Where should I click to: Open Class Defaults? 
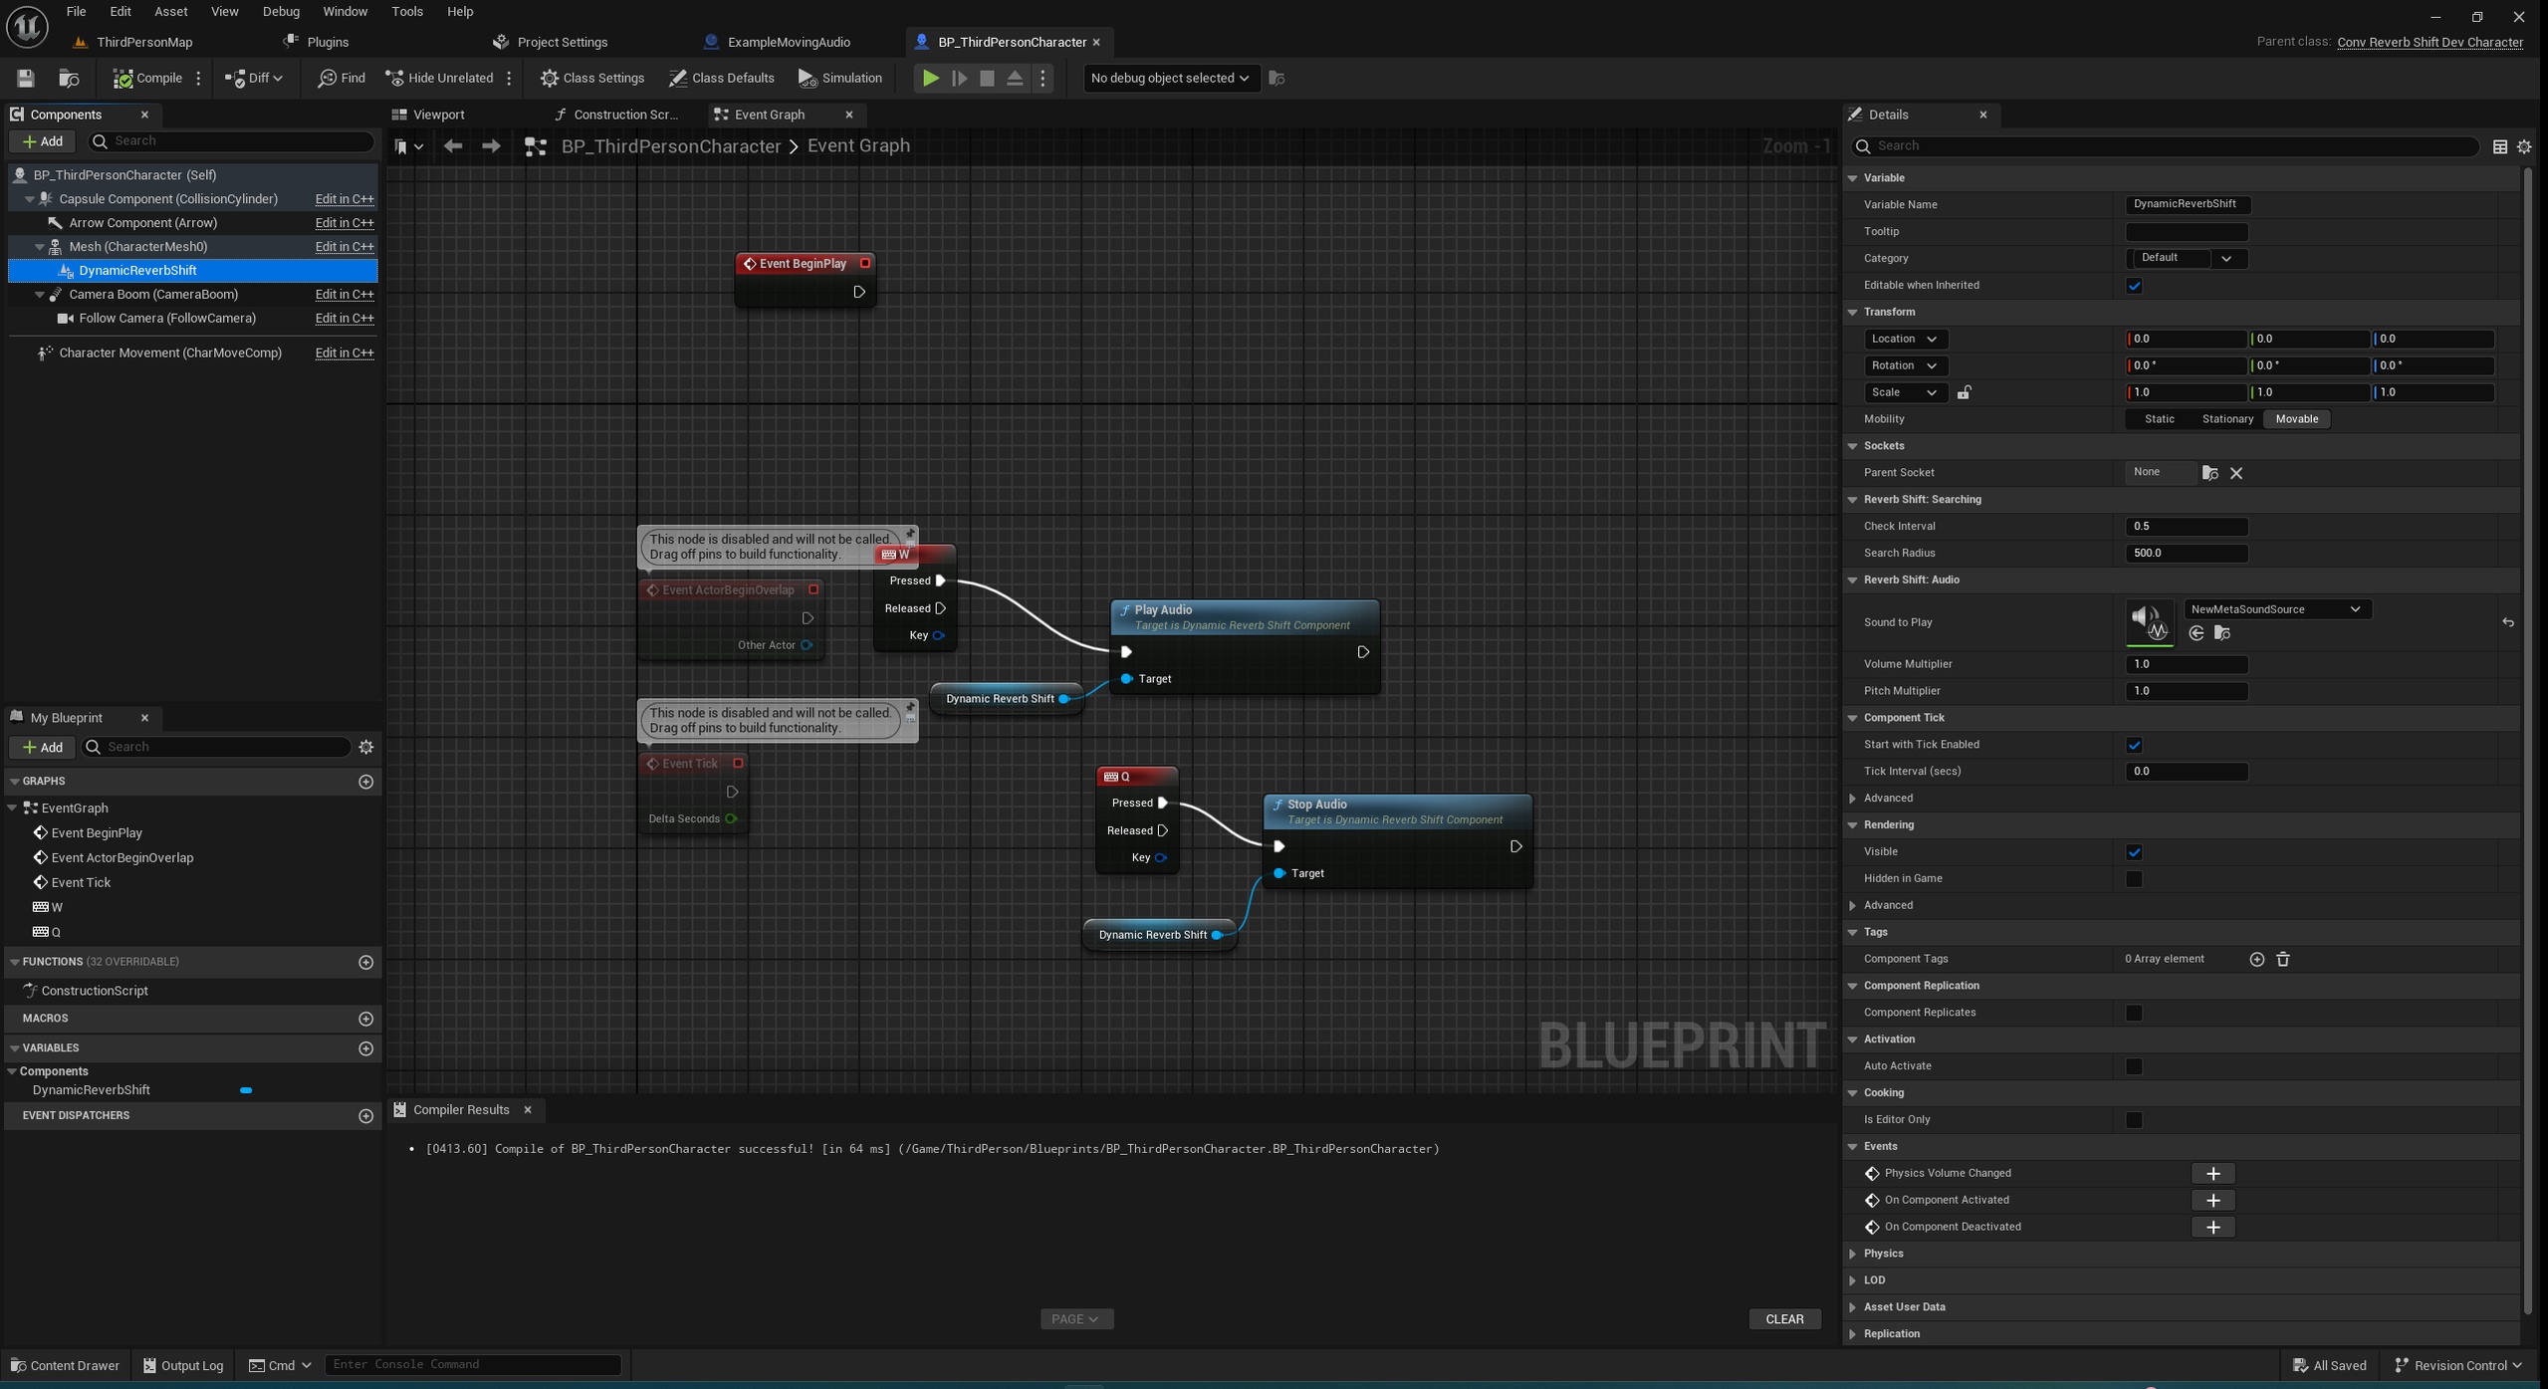[722, 78]
